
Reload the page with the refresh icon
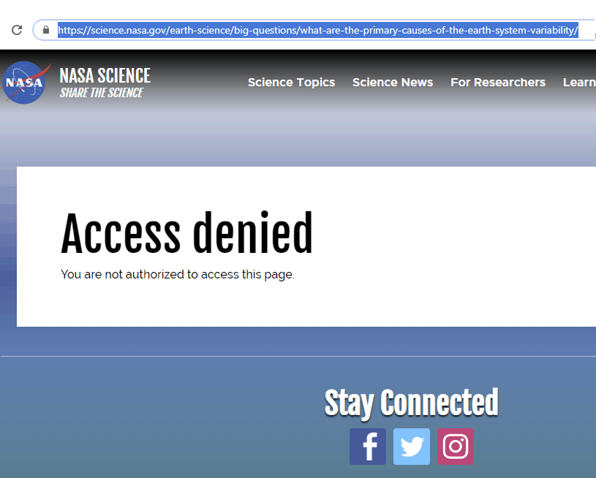pos(17,30)
